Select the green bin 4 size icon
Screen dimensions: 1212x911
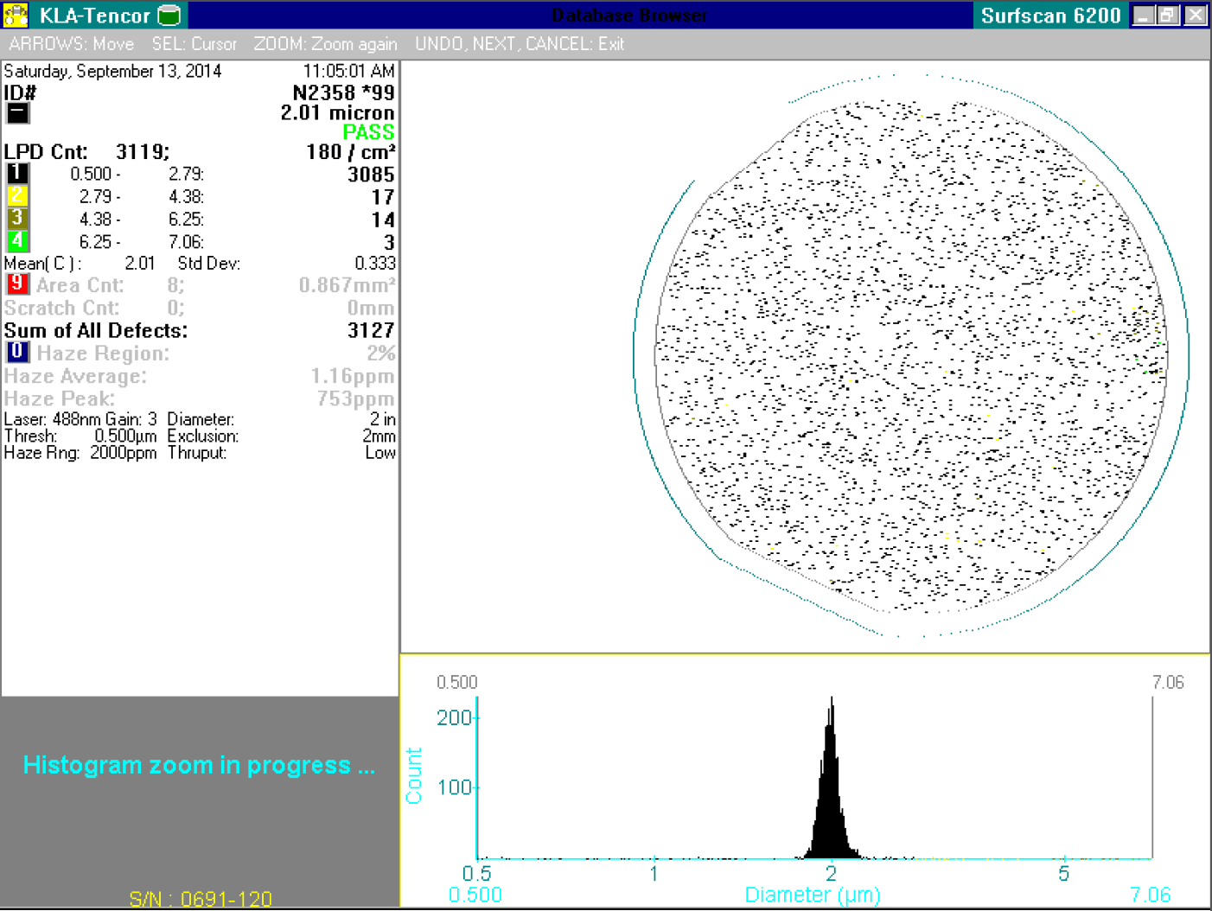click(16, 241)
